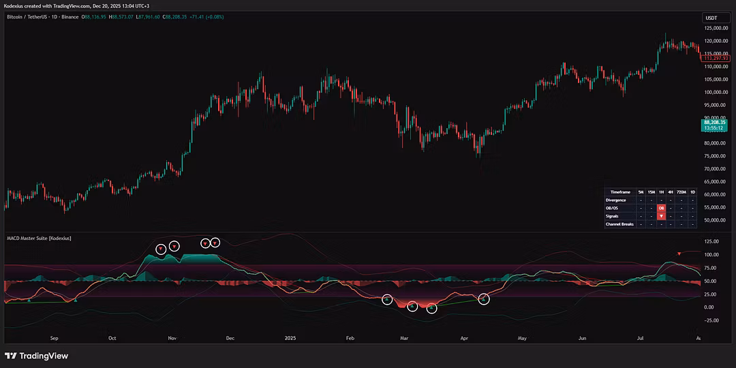Click the last circled red sell arrow
Viewport: 736px width, 368px height.
point(215,243)
